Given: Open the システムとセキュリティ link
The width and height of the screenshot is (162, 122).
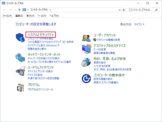Looking at the screenshot, I should (41, 35).
